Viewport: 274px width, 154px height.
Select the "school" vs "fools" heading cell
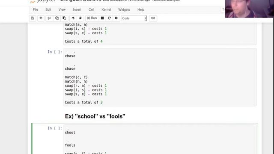[x=95, y=116]
